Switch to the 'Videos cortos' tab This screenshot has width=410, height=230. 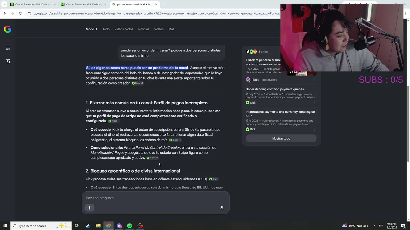click(x=124, y=29)
